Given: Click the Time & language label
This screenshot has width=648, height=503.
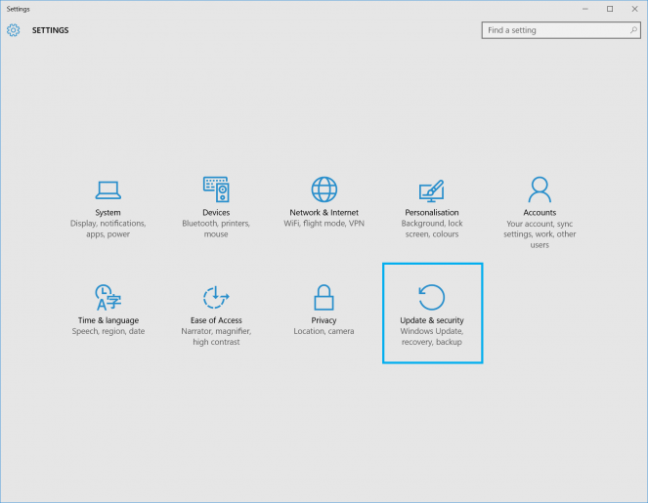Looking at the screenshot, I should click(108, 320).
